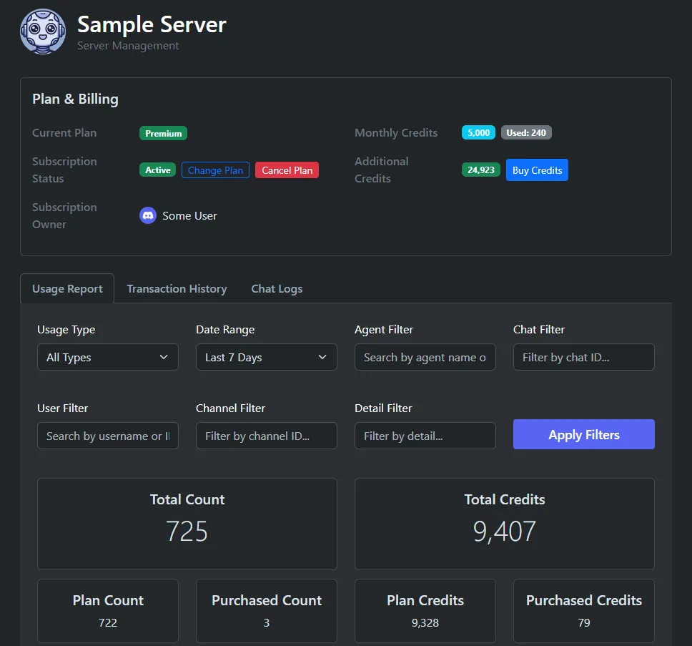Viewport: 692px width, 646px height.
Task: Open the Usage Type dropdown
Action: 108,357
